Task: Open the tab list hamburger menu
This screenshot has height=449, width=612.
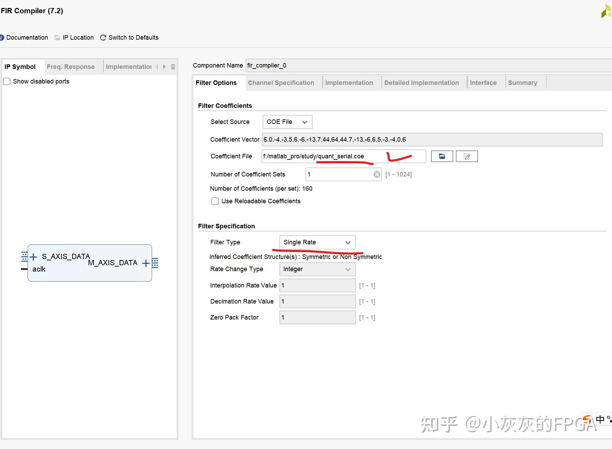Action: pos(173,67)
